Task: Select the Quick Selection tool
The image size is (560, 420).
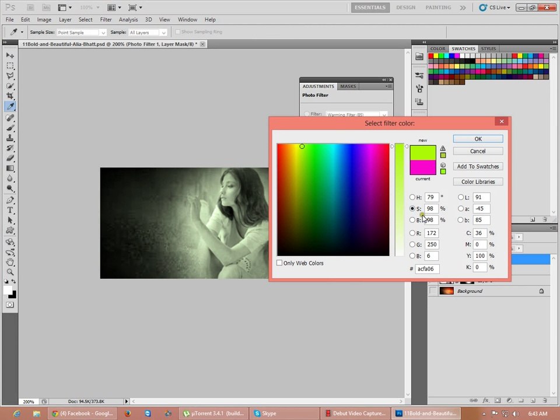Action: [10, 86]
